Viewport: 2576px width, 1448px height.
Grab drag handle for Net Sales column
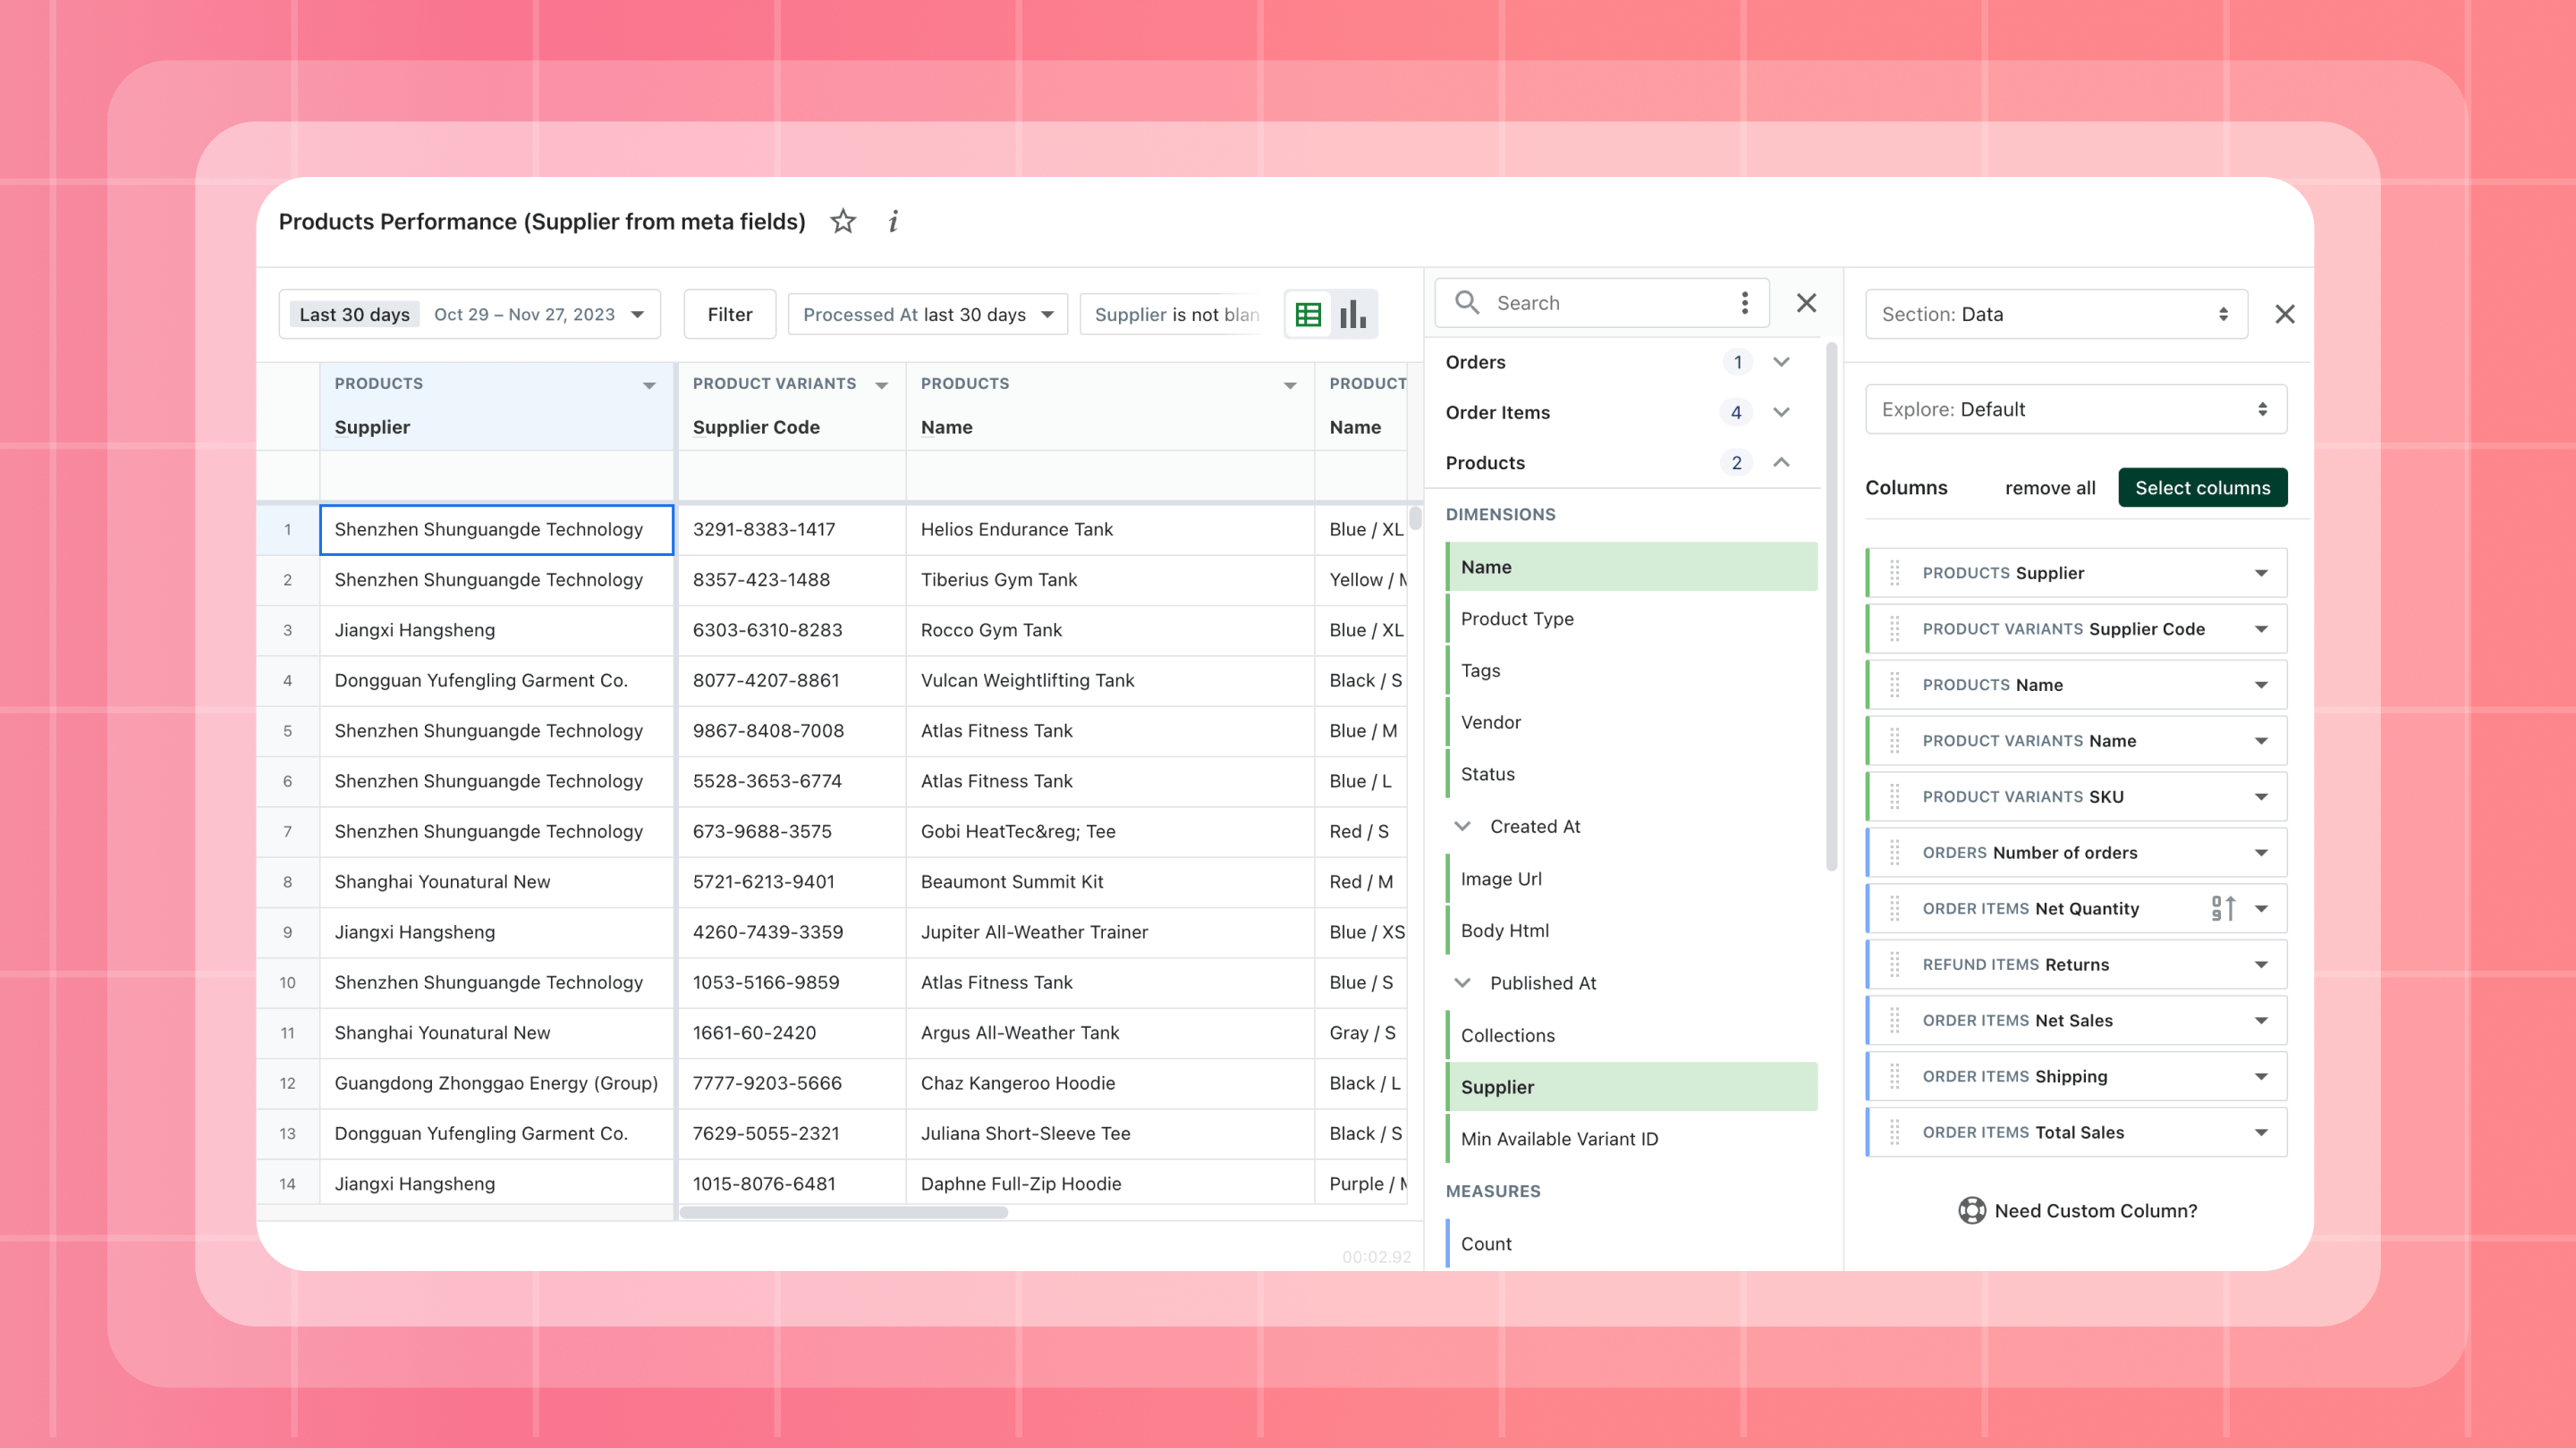pyautogui.click(x=1895, y=1020)
